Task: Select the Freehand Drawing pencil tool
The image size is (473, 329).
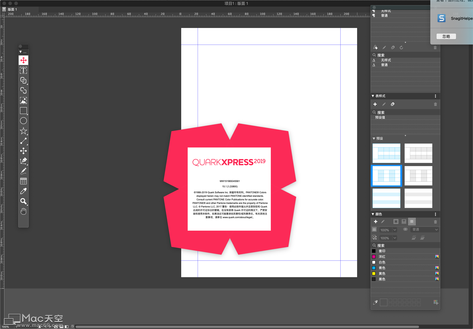Action: point(23,171)
